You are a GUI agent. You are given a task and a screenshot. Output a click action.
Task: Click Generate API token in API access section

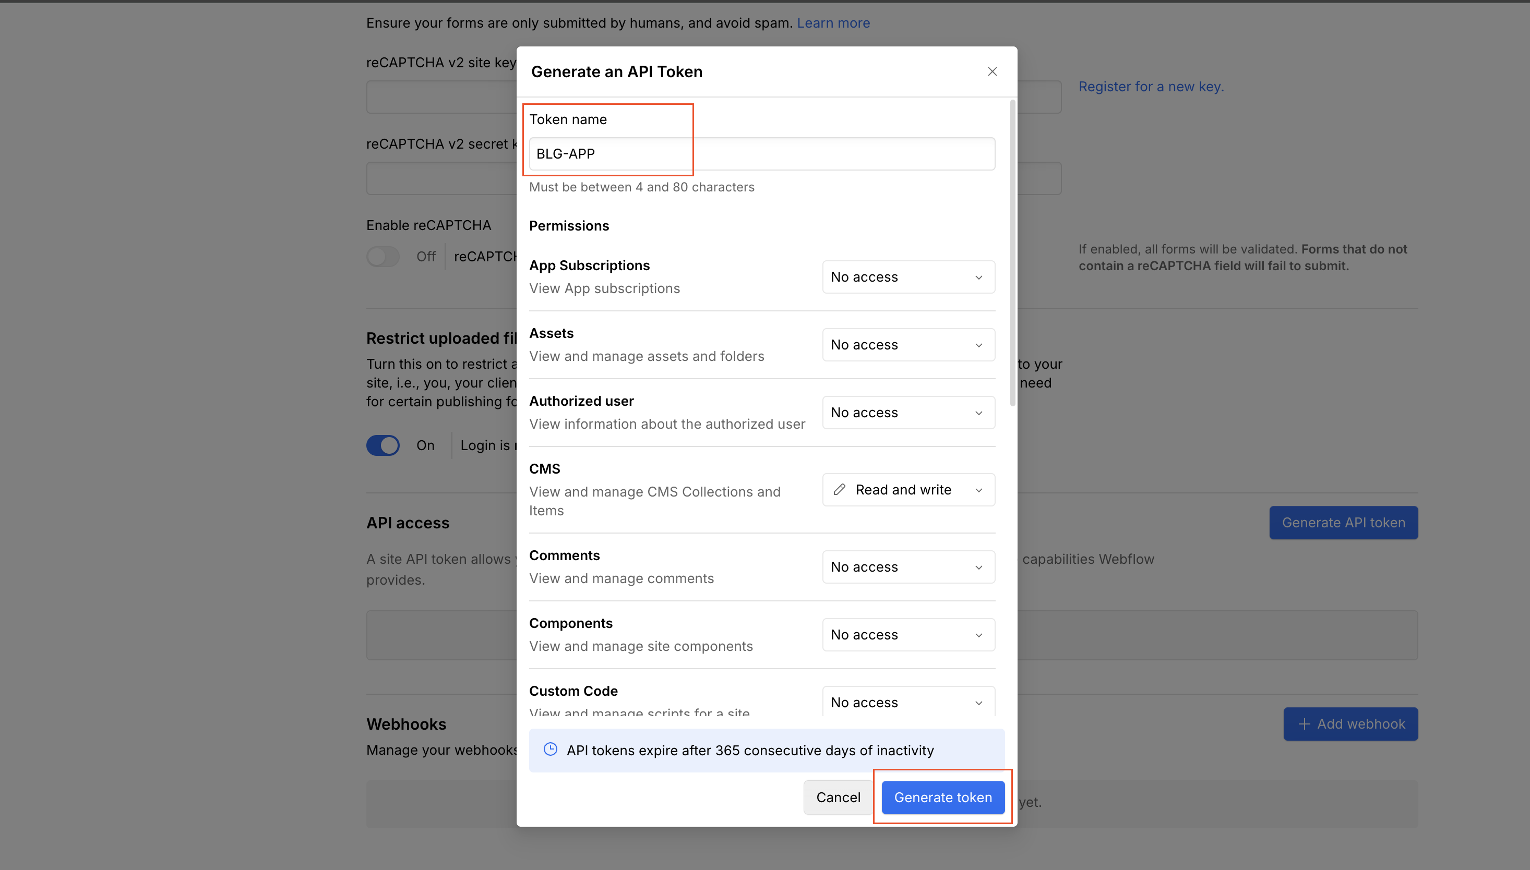1343,522
